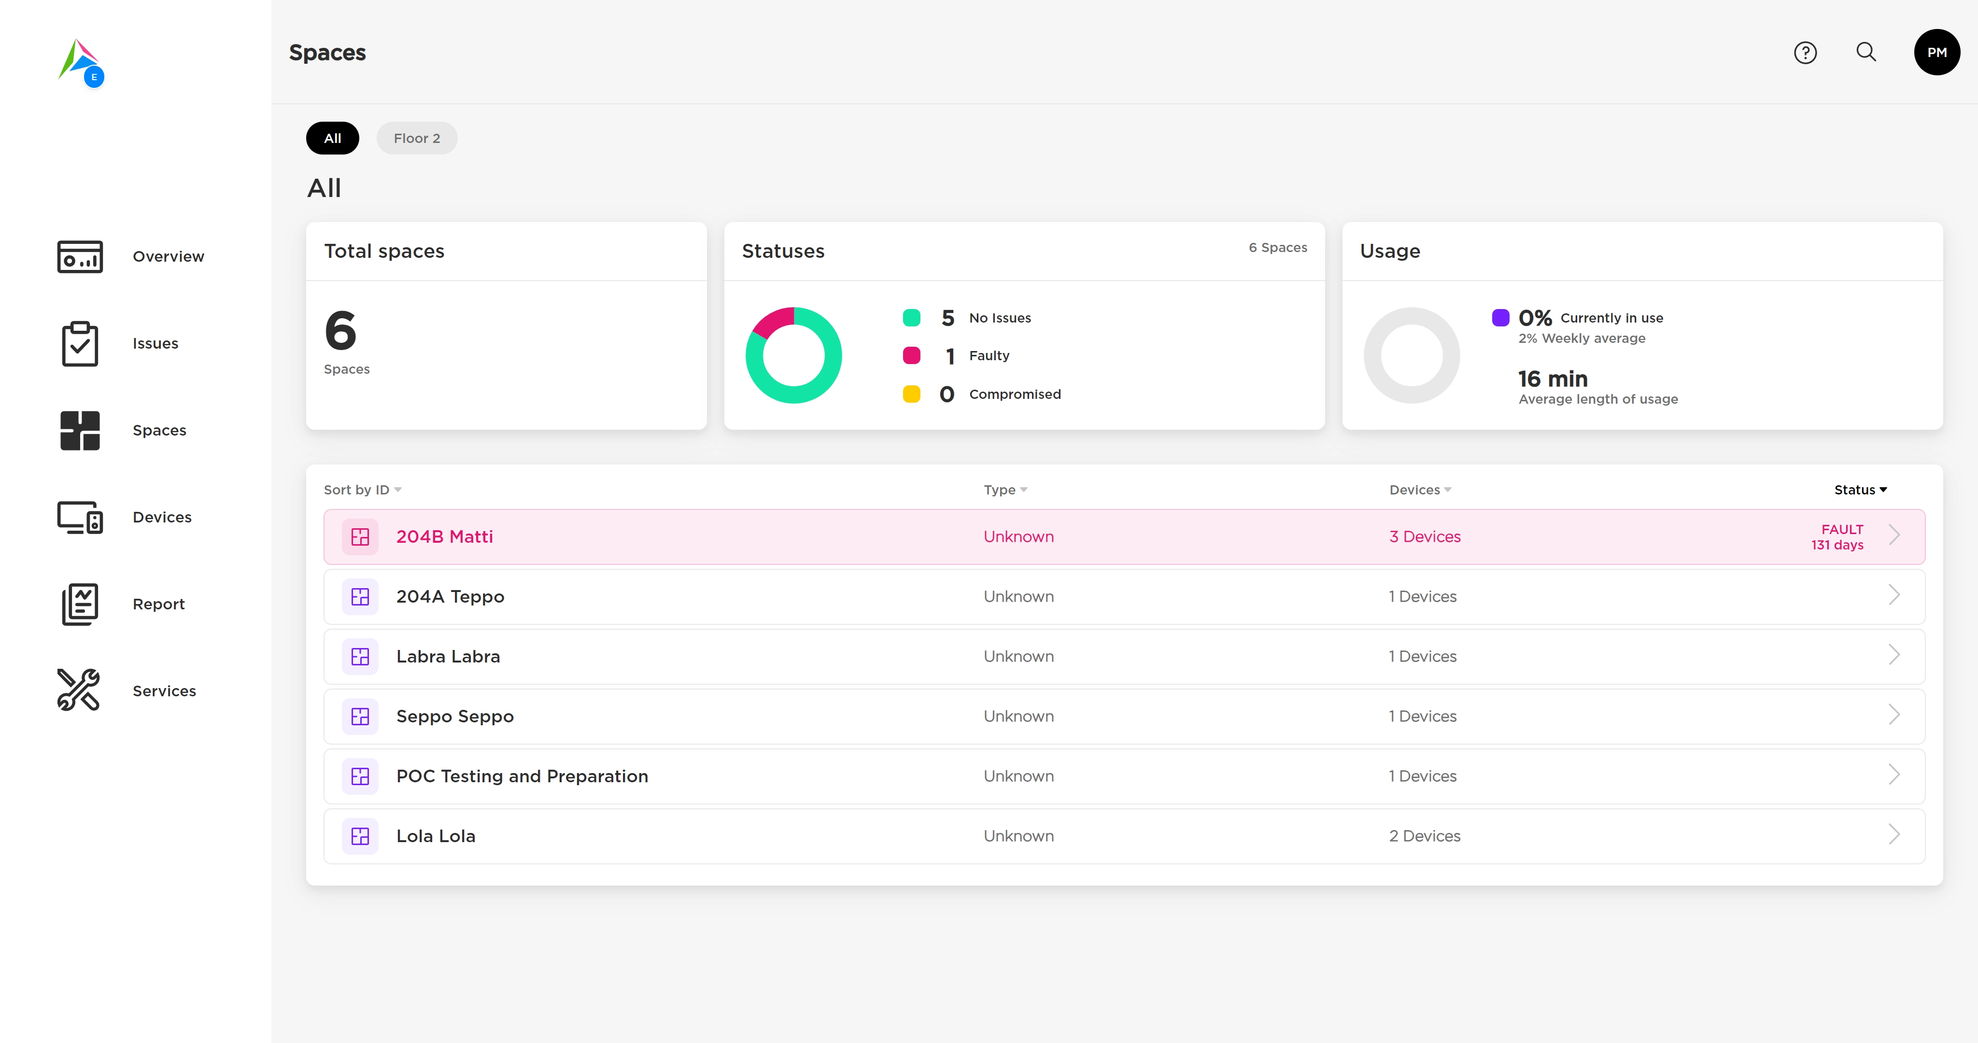The width and height of the screenshot is (1978, 1043).
Task: Open the Sort by ID dropdown
Action: point(362,489)
